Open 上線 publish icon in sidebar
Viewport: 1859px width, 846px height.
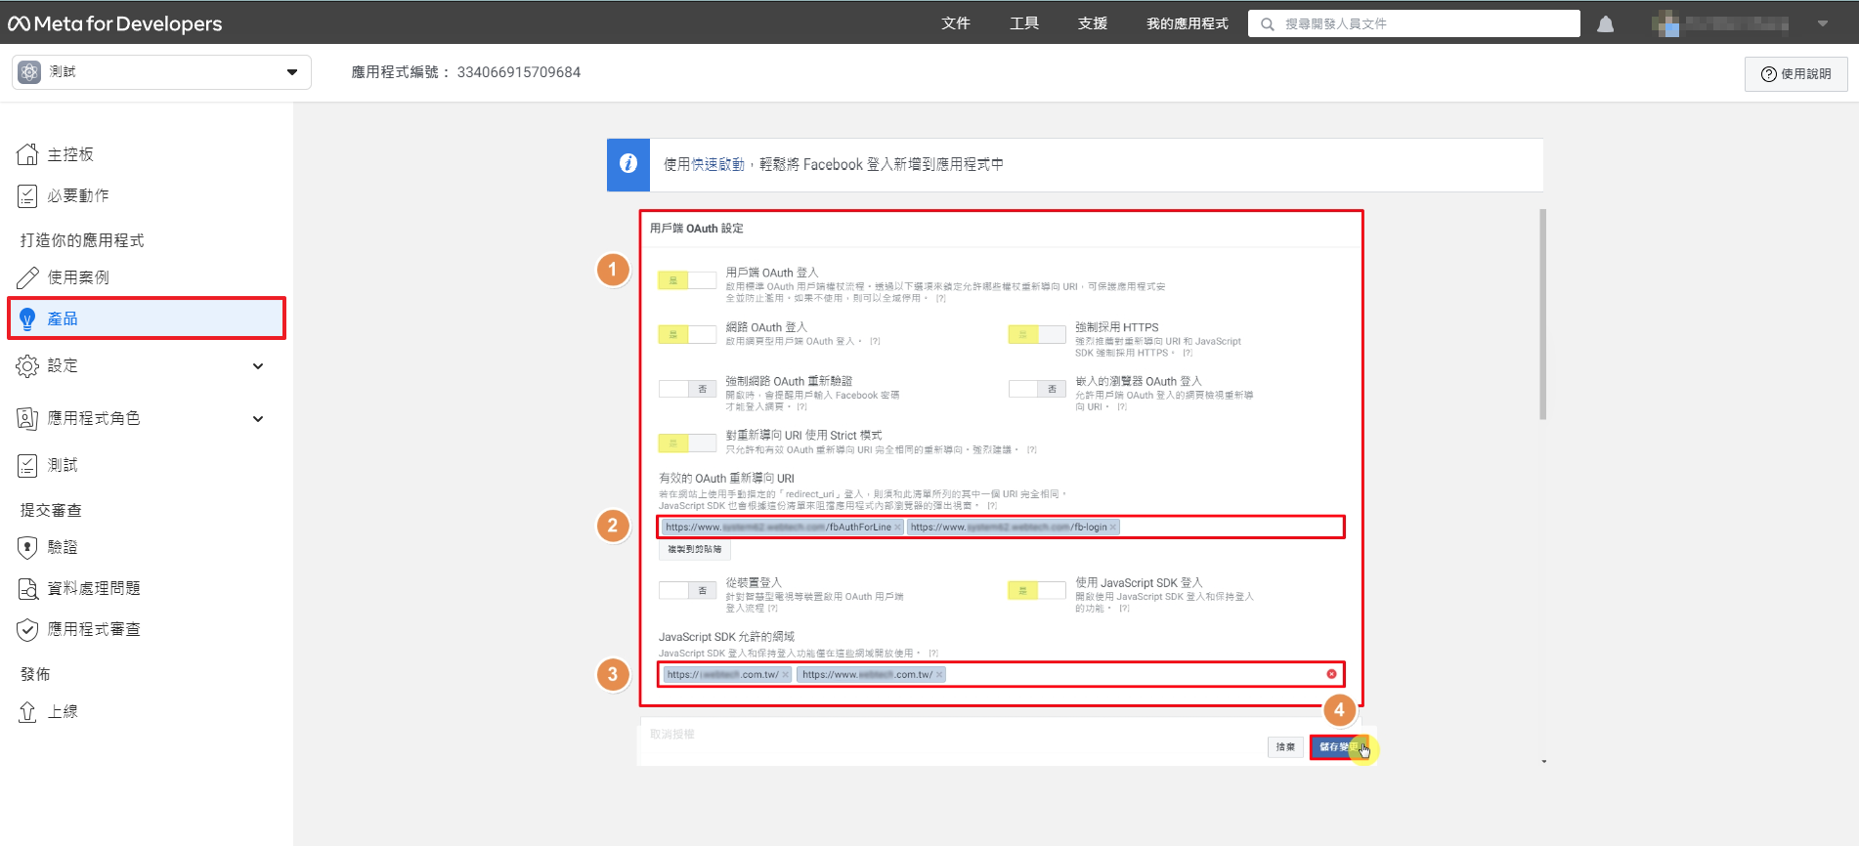coord(27,711)
